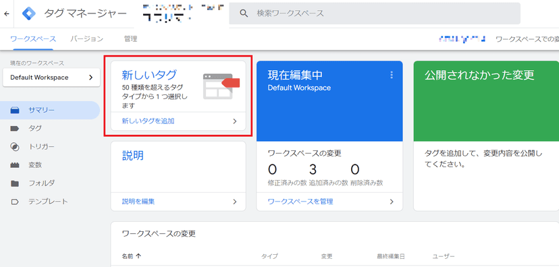Click ワークスペースを管理 link
The width and height of the screenshot is (559, 267).
(300, 202)
